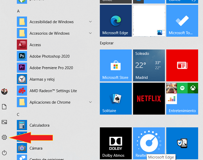Open the Pictures folder shortcut
This screenshot has height=160, width=203.
[x=4, y=122]
